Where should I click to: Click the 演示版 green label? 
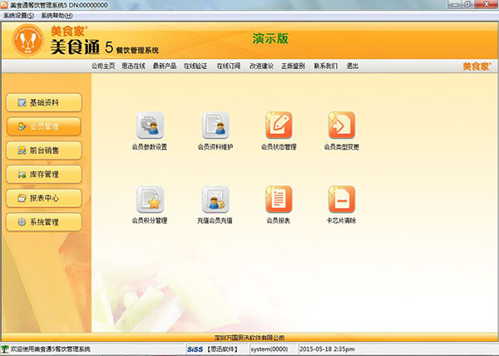click(270, 38)
